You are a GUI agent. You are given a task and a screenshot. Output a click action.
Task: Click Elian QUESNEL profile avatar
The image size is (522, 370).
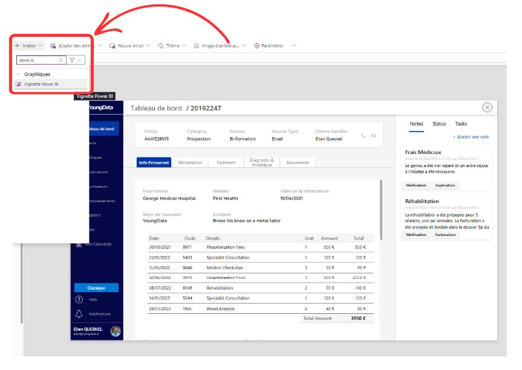point(116,331)
